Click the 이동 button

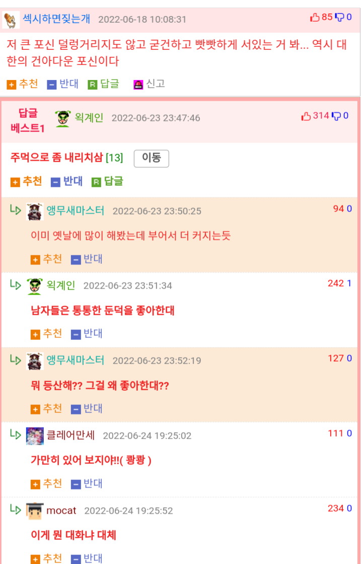coord(152,158)
